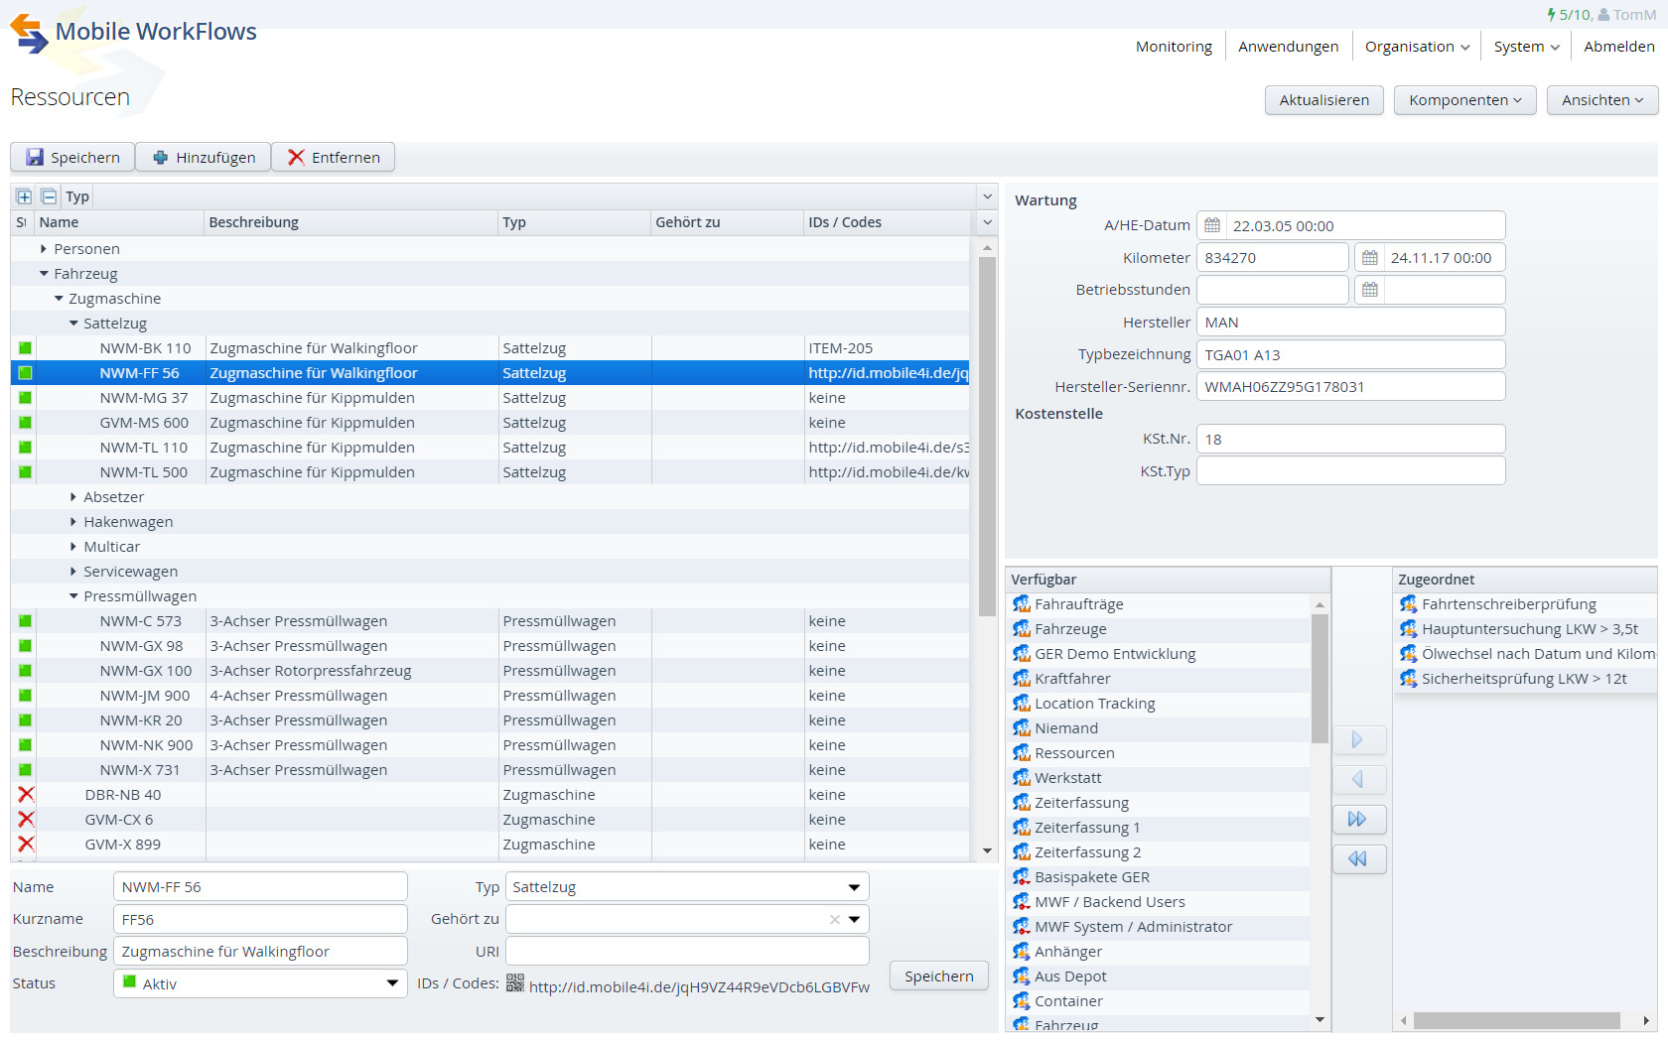
Task: Click the collapse all tree minus icon
Action: point(48,196)
